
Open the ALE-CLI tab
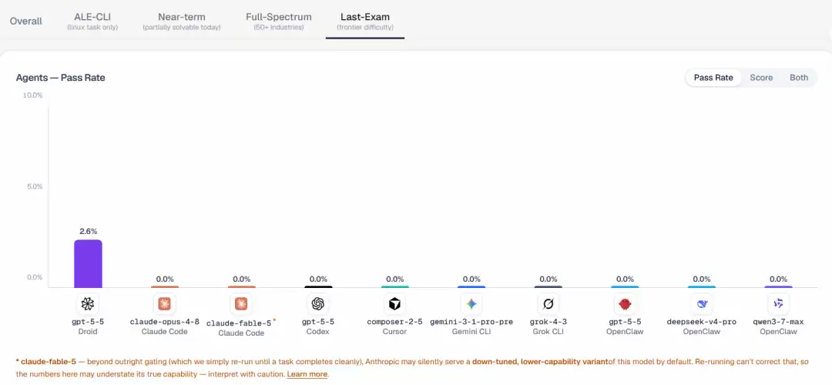(x=92, y=22)
